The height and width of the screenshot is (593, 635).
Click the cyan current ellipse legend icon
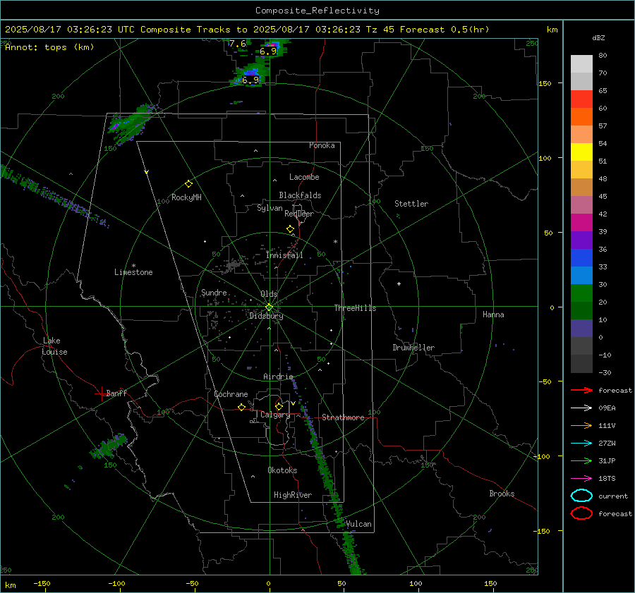(581, 496)
